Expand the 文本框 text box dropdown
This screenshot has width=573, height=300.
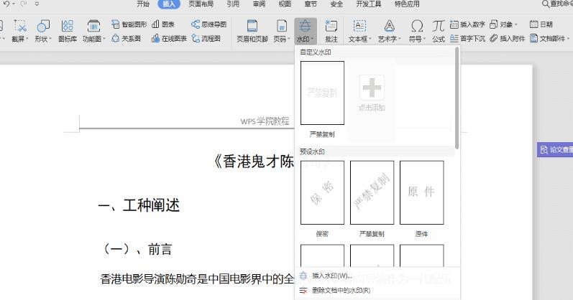(x=369, y=39)
